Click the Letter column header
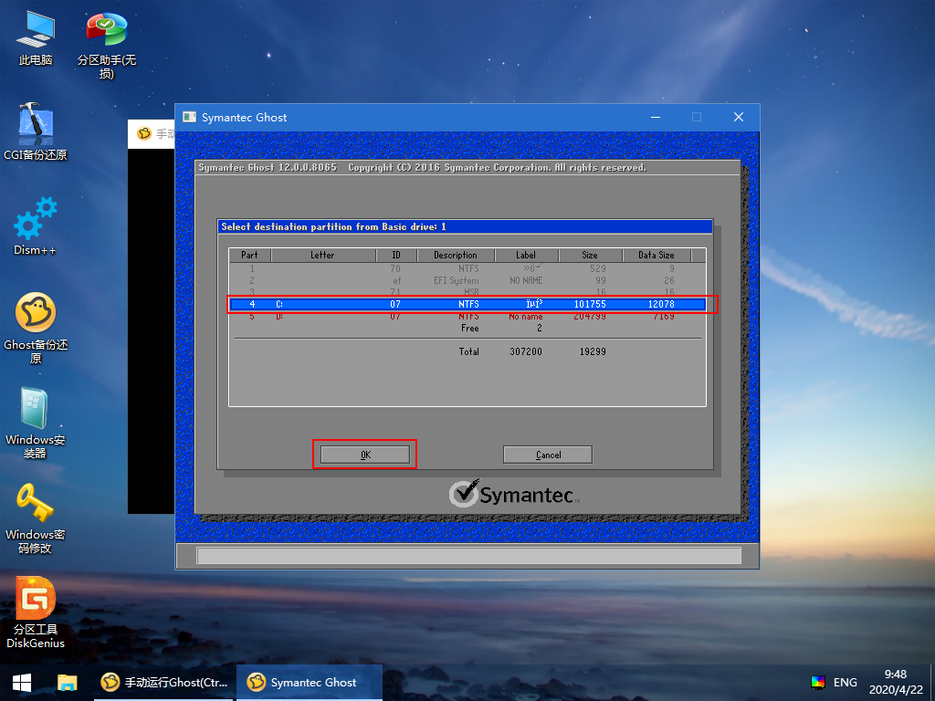 coord(322,256)
